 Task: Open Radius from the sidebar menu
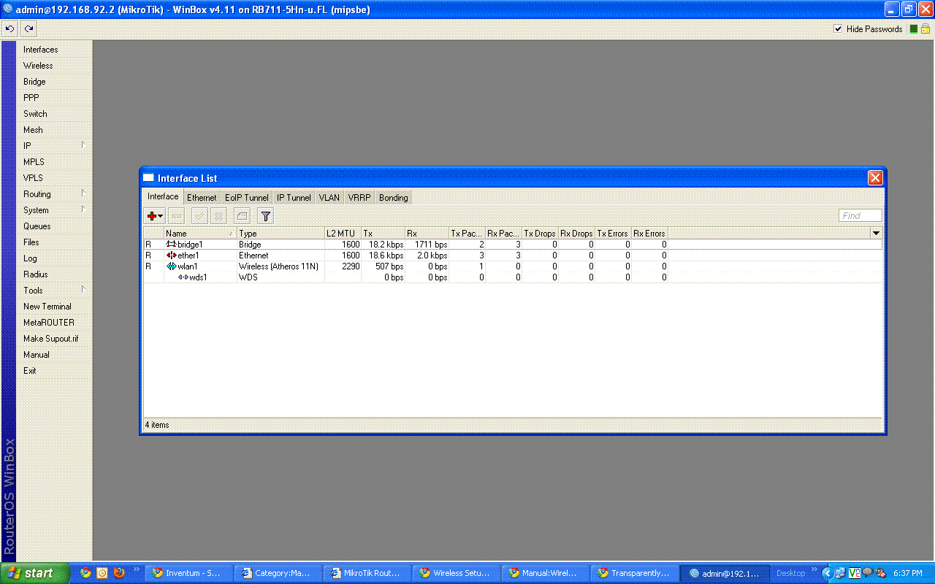55,274
